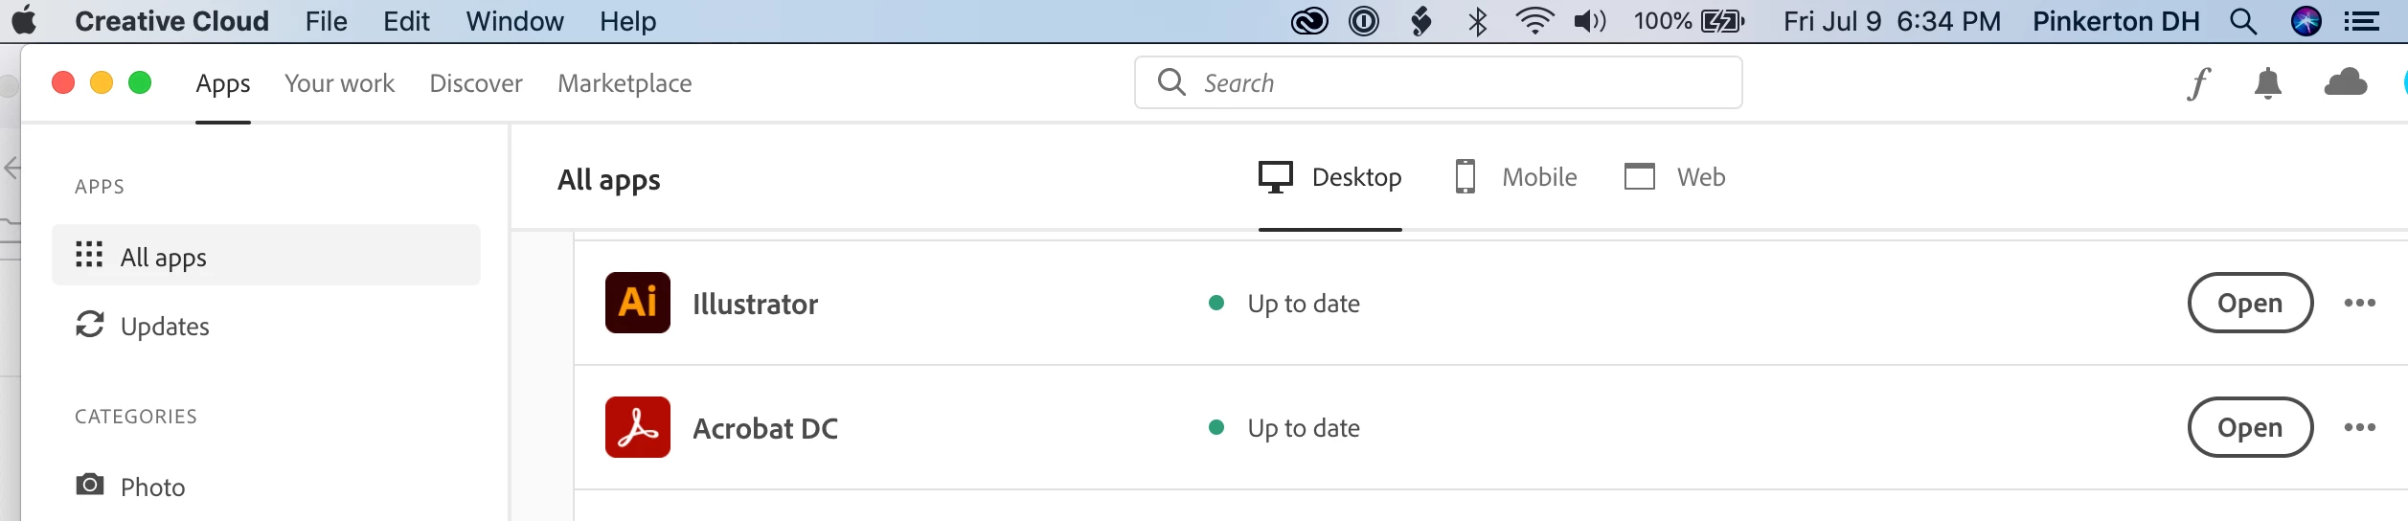Click into the Search field
This screenshot has height=521, width=2408.
(x=1438, y=82)
